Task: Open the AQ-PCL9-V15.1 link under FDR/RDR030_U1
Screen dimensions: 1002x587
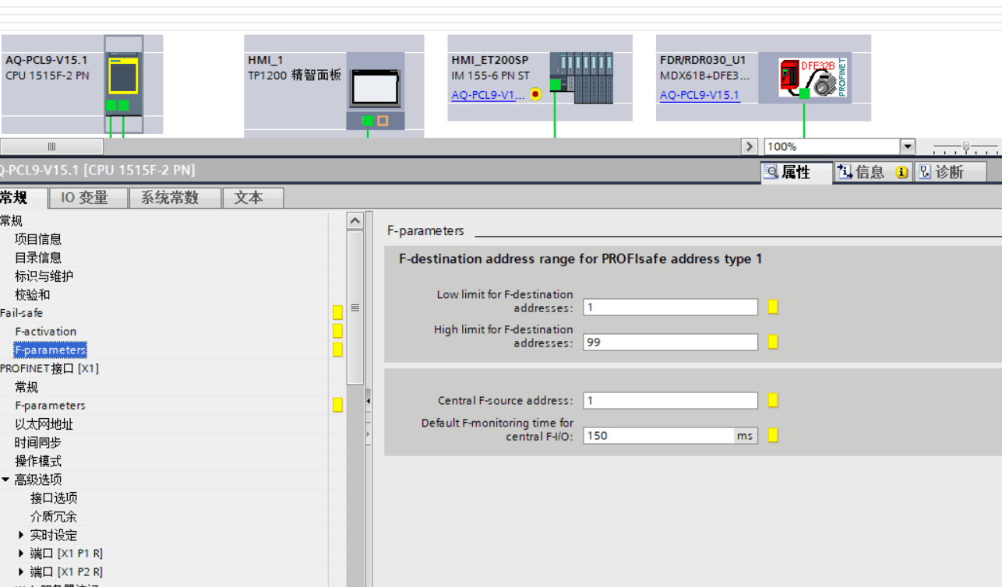Action: (700, 95)
